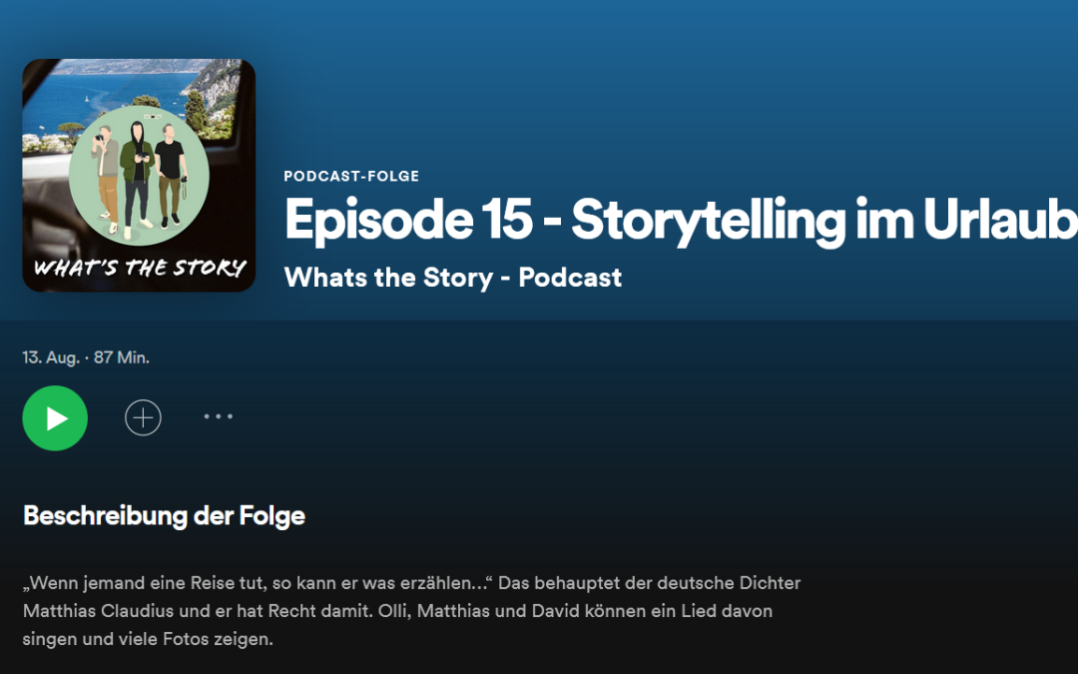Screen dimensions: 1078x674
Task: Open the What's the Story cover art
Action: (x=139, y=176)
